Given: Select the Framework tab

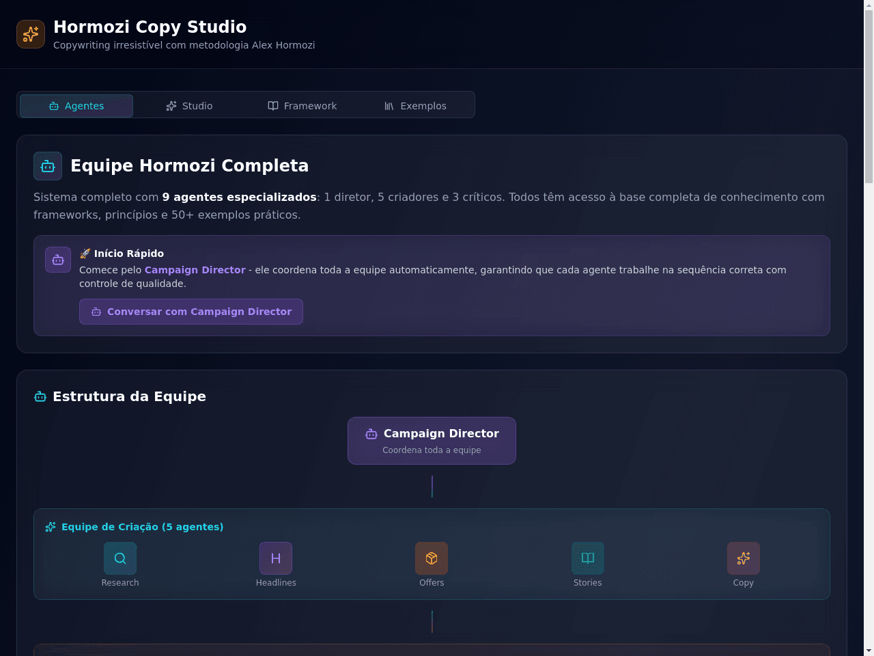Looking at the screenshot, I should [302, 106].
